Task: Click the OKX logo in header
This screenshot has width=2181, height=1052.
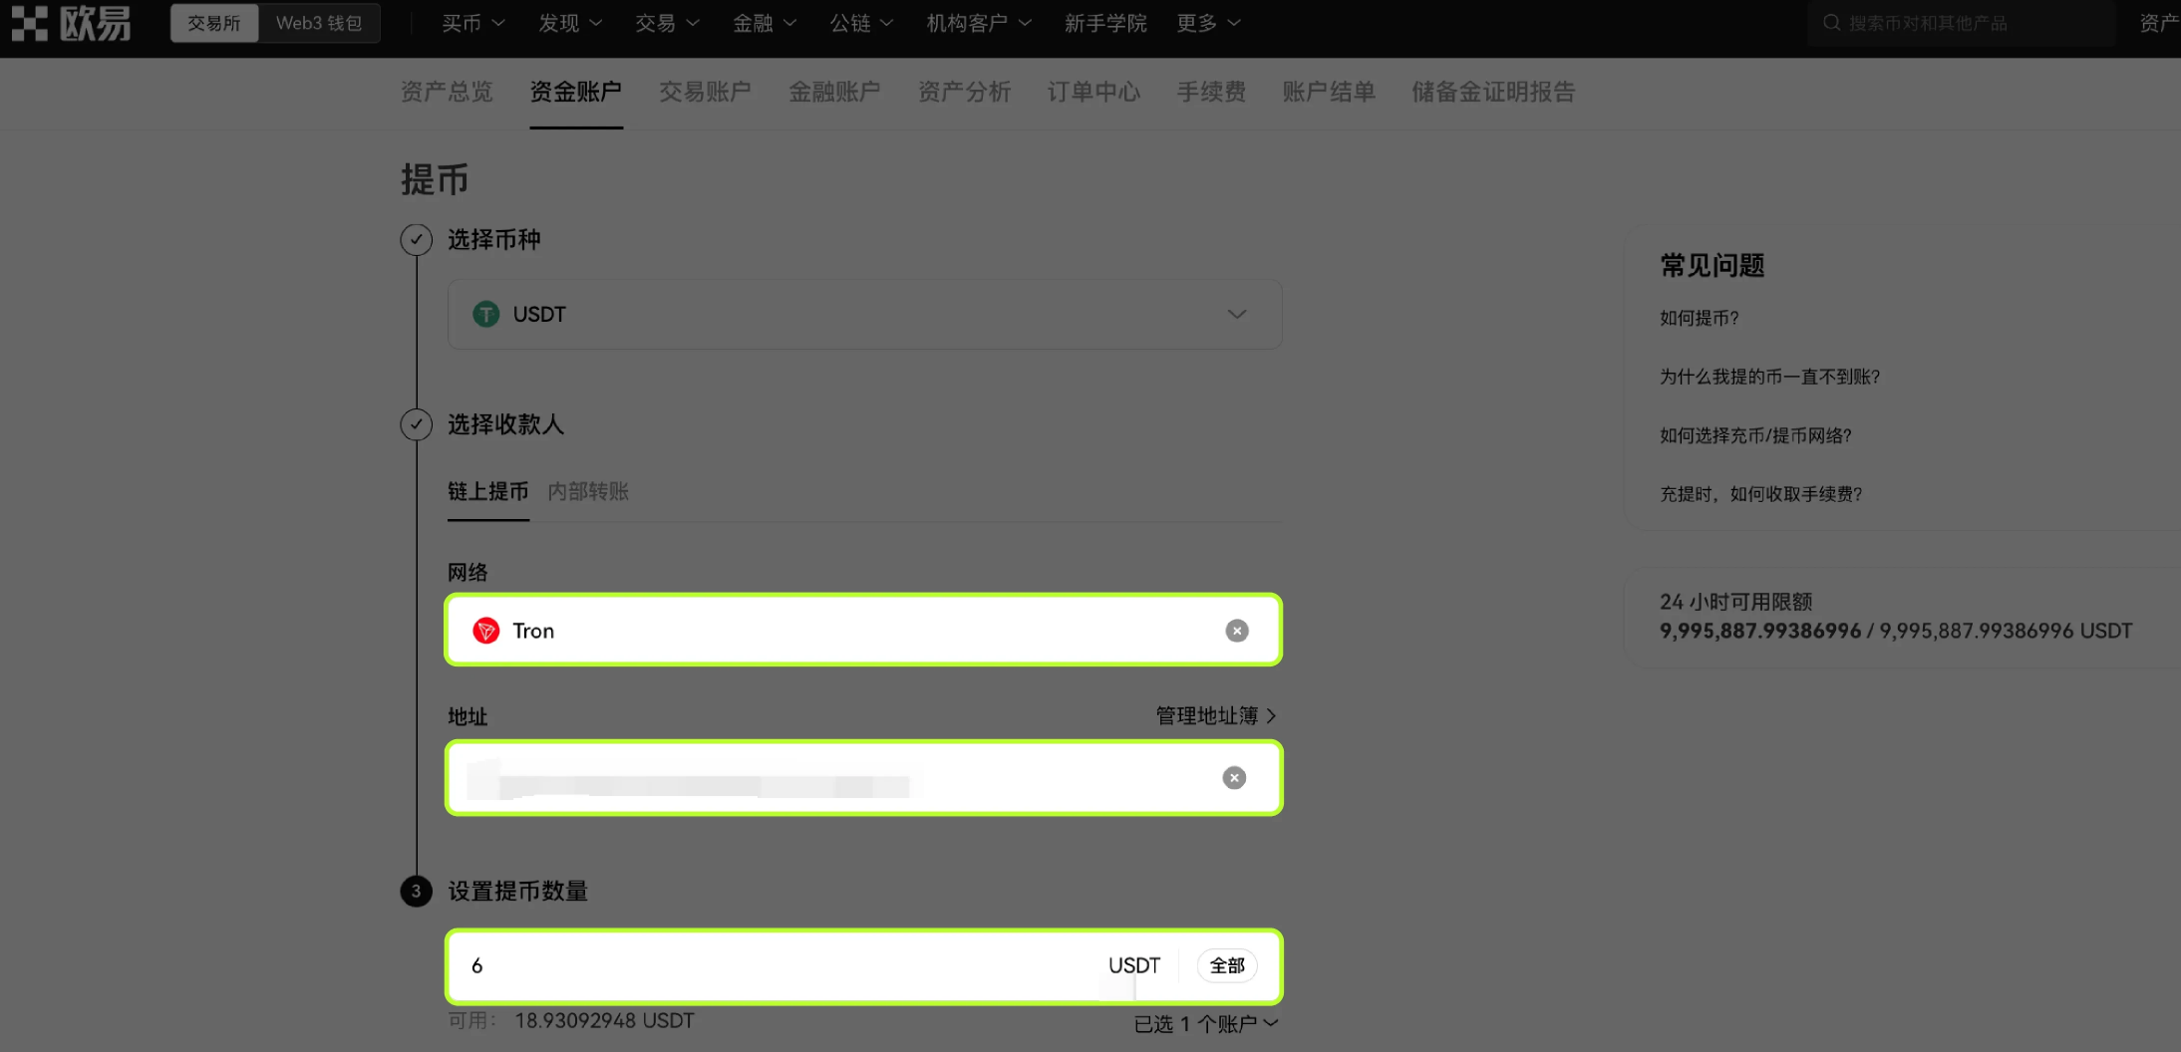Action: [x=71, y=23]
